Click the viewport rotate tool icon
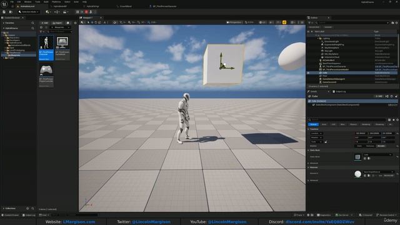The width and height of the screenshot is (400, 225). (x=96, y=22)
